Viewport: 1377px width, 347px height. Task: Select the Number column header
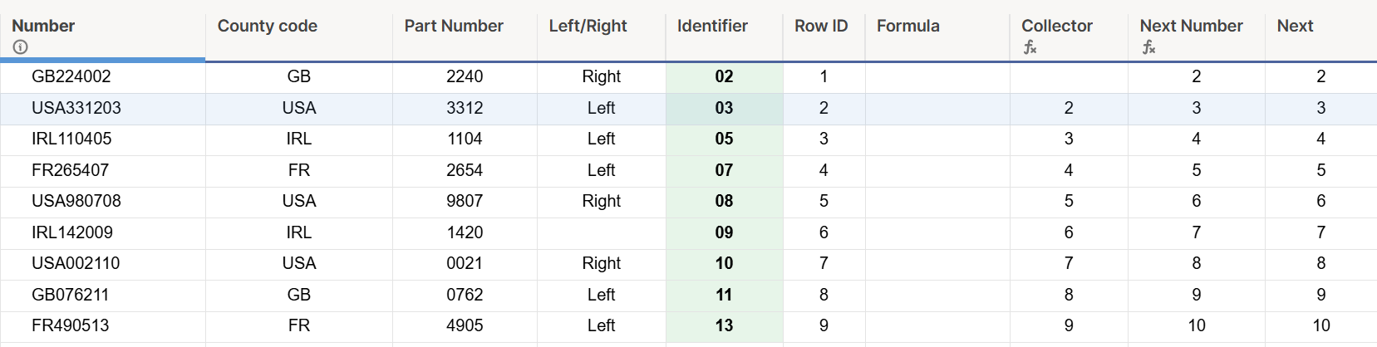point(43,26)
